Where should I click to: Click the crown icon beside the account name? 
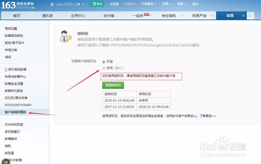(x=52, y=4)
